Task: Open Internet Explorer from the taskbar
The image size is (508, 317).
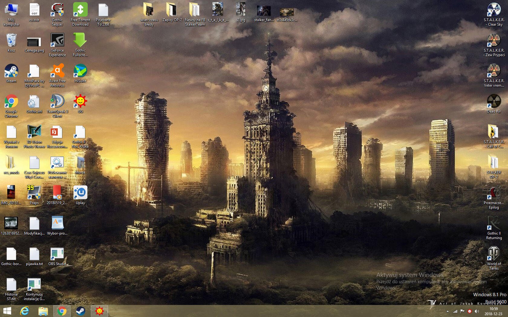Action: [24, 311]
